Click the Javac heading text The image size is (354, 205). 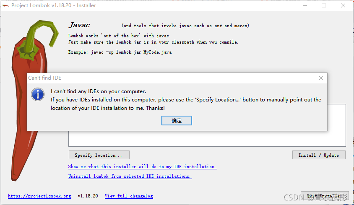(x=79, y=25)
